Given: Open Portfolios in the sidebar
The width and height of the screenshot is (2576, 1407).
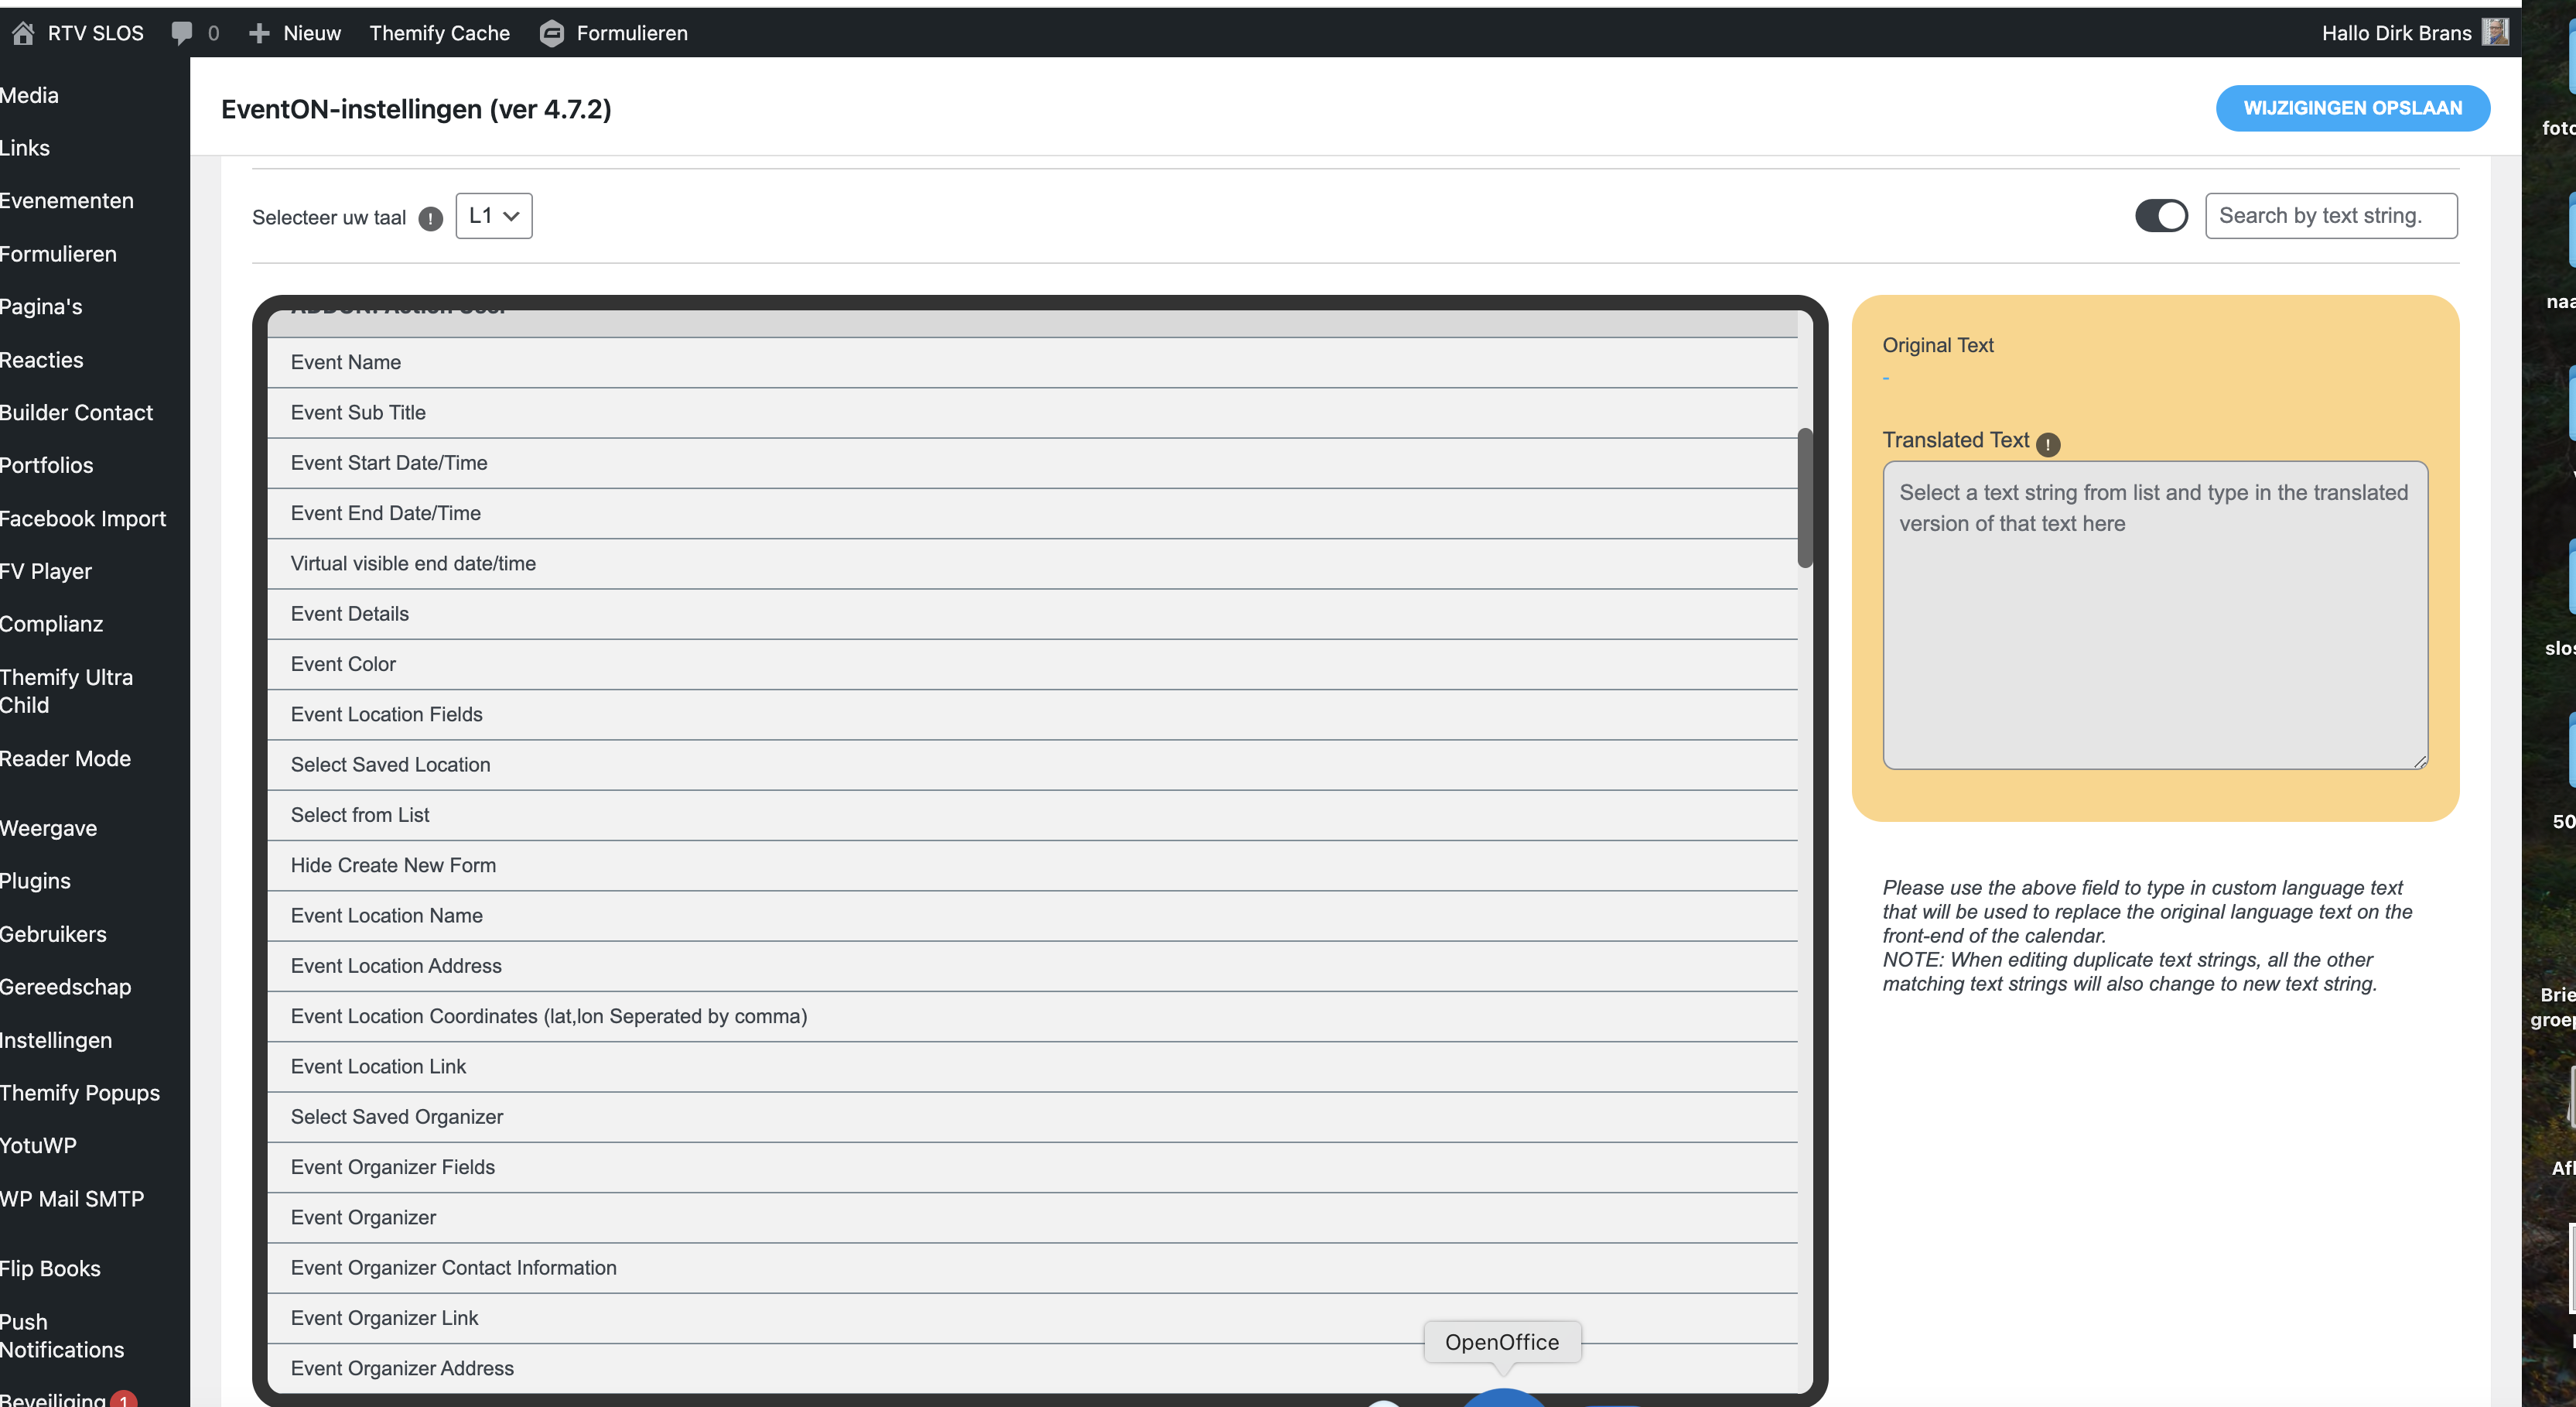Looking at the screenshot, I should point(47,465).
